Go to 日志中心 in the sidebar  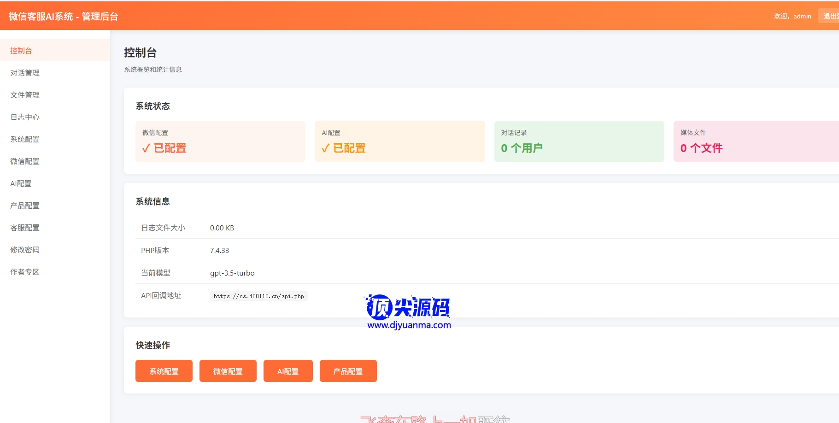coord(25,117)
